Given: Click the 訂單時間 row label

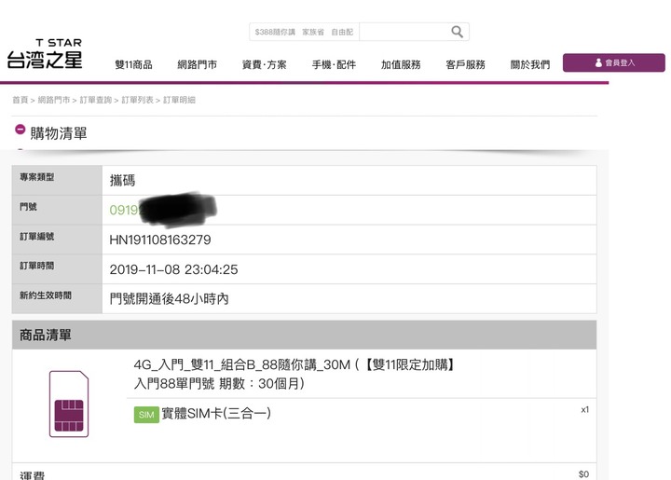Looking at the screenshot, I should point(36,266).
